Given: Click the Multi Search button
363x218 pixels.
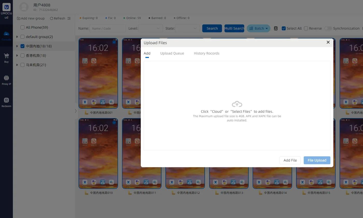Looking at the screenshot, I should coord(234,28).
